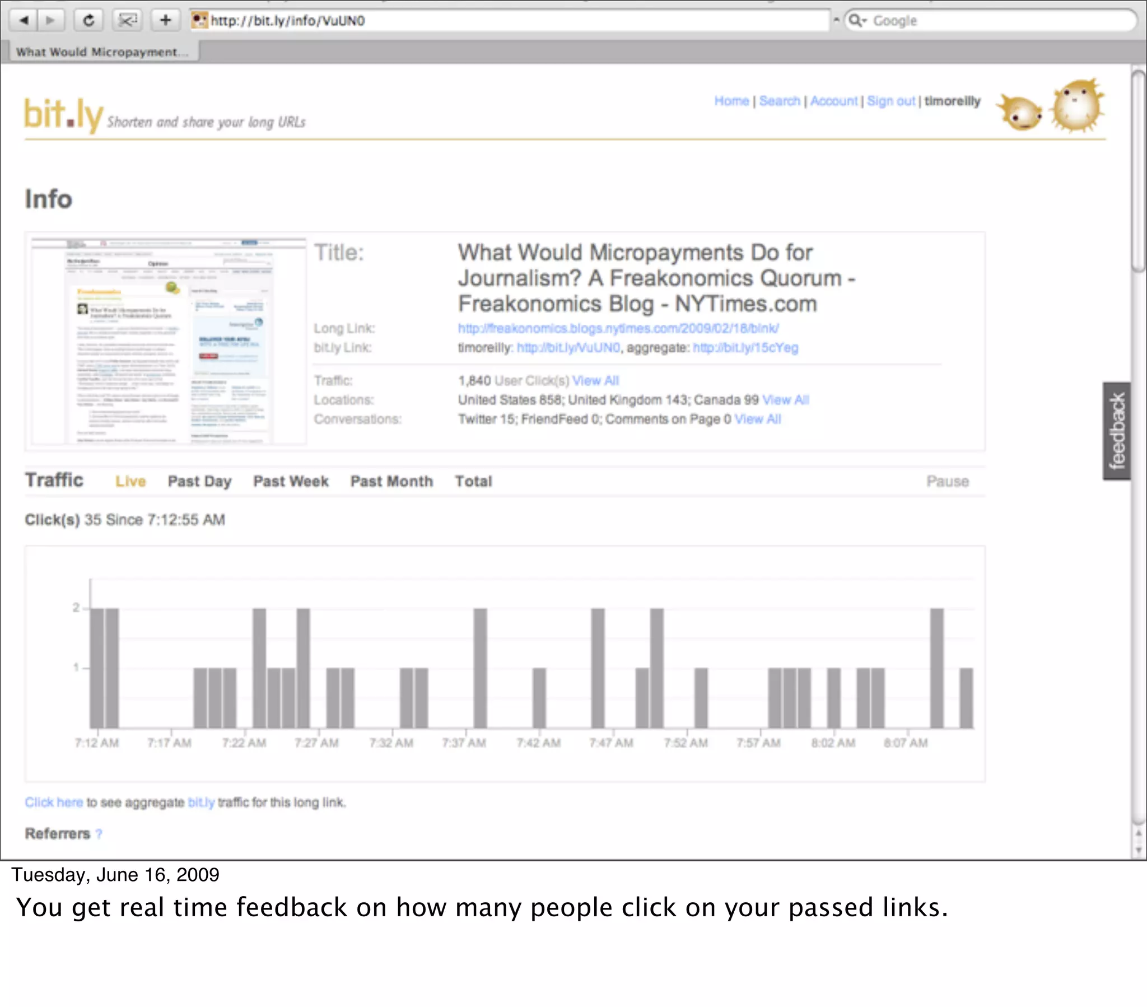Click the Referrers question mark help icon
This screenshot has width=1147, height=1007.
point(99,833)
